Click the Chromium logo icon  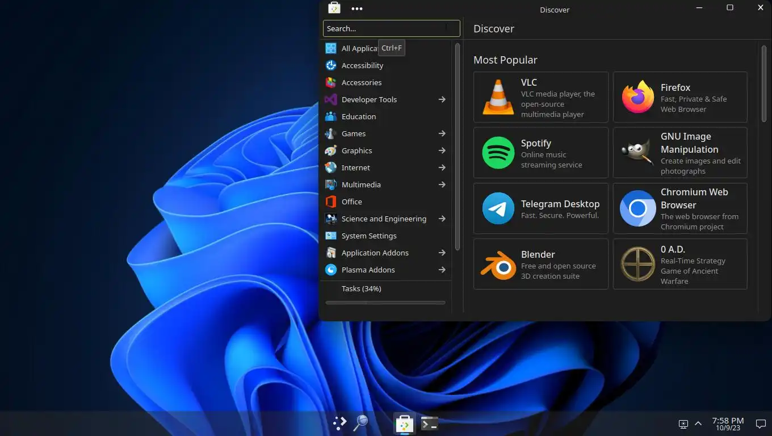coord(638,208)
